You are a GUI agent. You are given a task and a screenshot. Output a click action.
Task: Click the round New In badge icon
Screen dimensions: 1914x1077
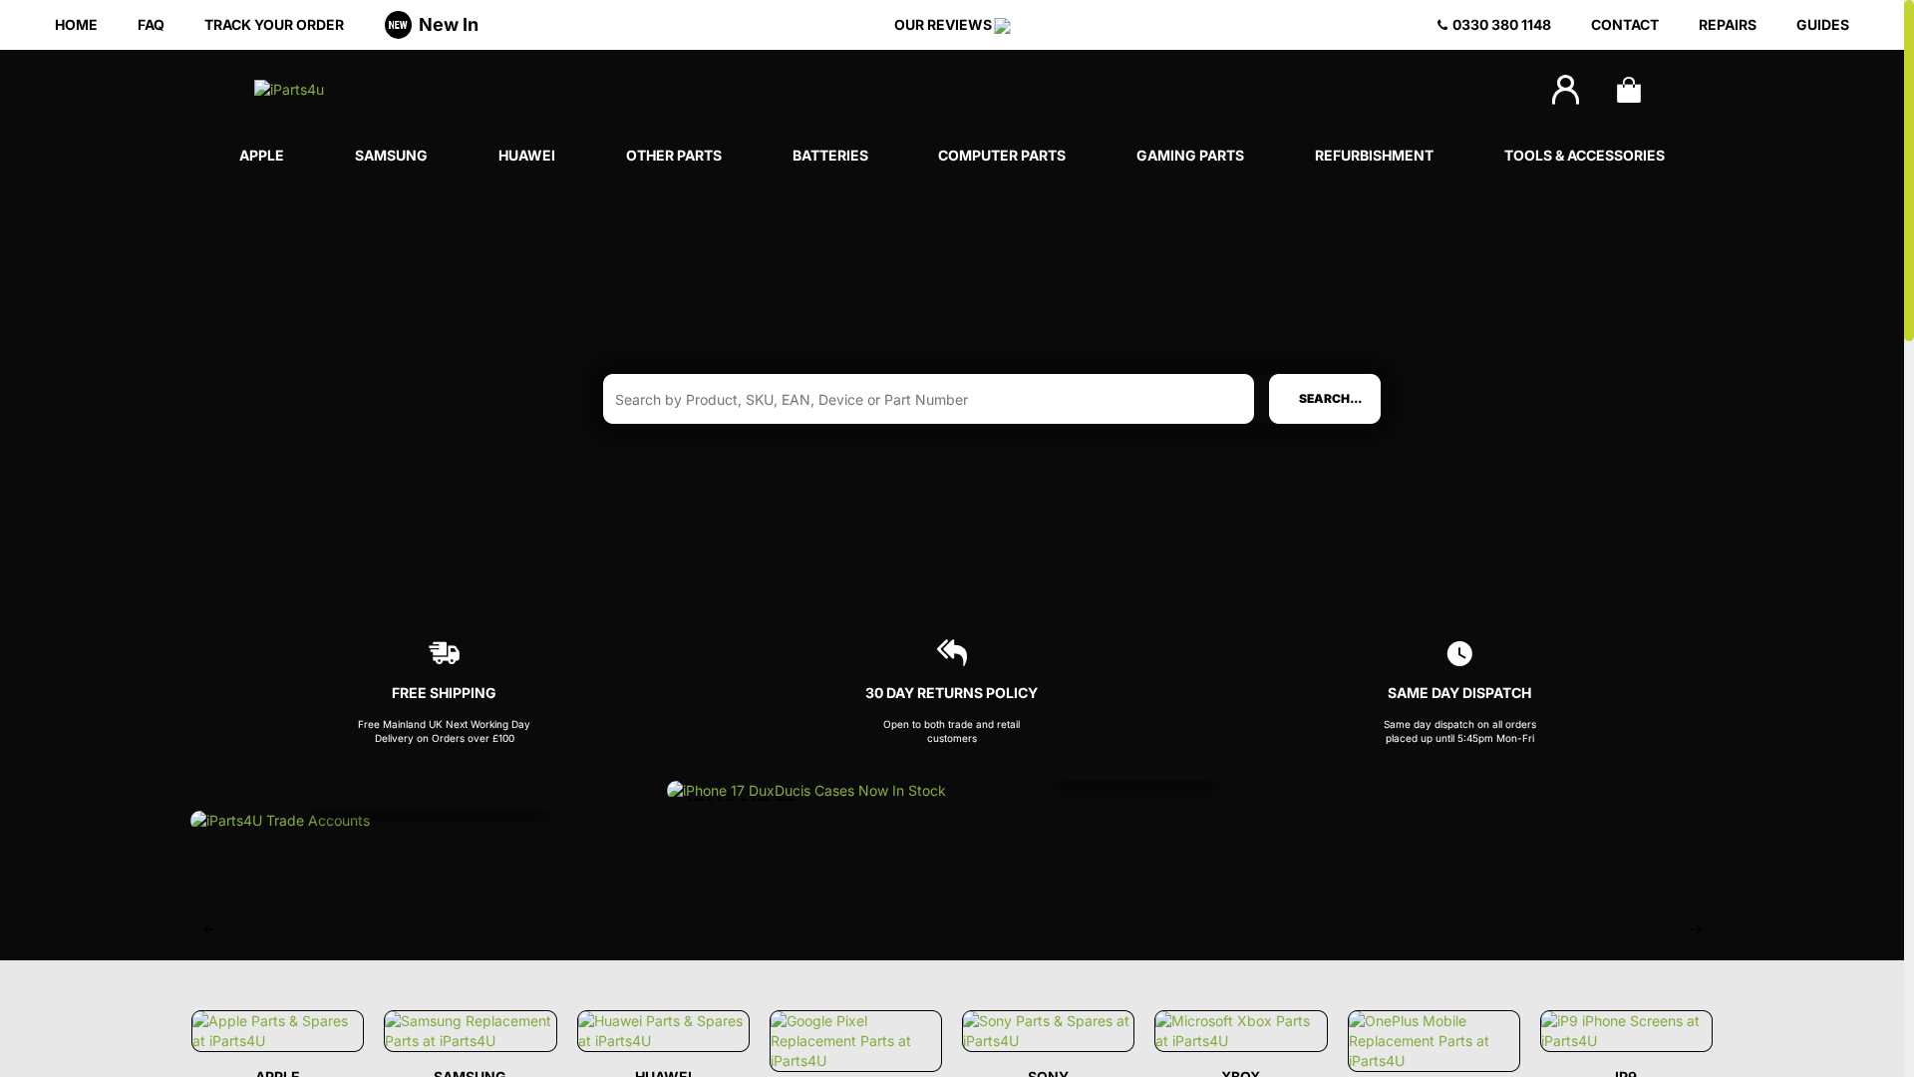[398, 25]
